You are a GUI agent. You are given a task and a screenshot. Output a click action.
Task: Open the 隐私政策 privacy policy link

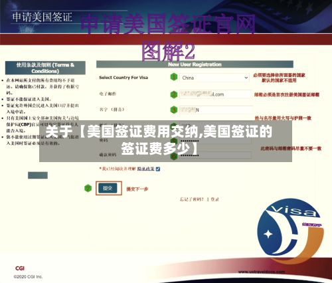pos(145,169)
